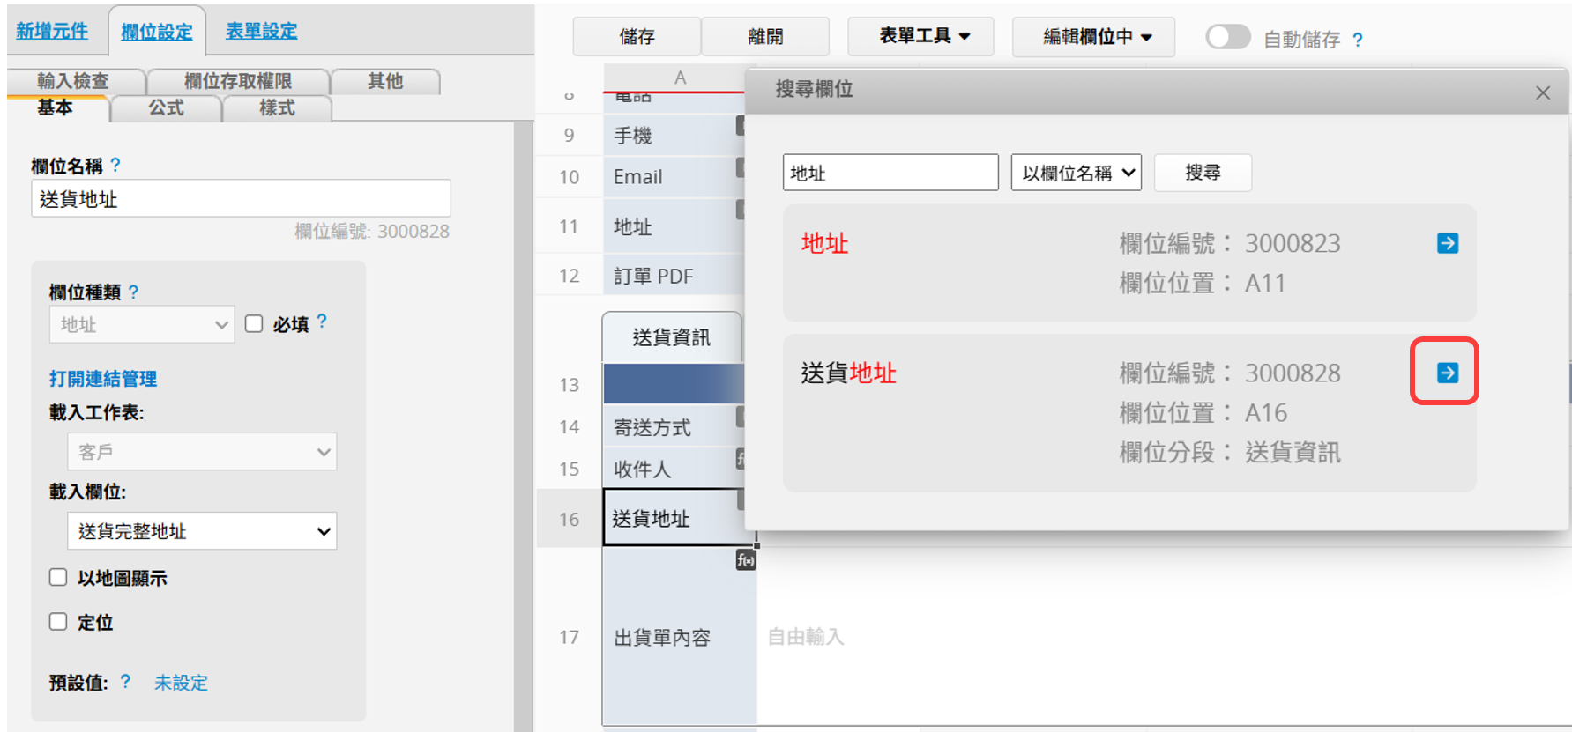This screenshot has height=732, width=1572.
Task: Click the arrow icon for 地址 field 3000823
Action: click(1447, 243)
